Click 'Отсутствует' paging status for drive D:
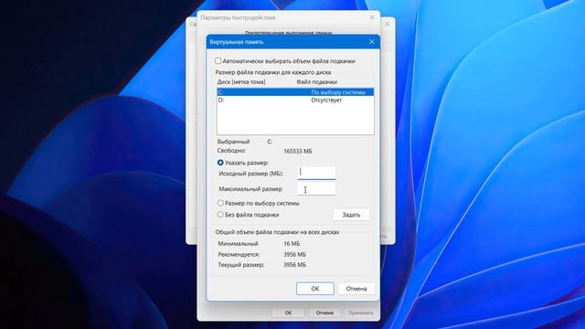Image resolution: width=585 pixels, height=329 pixels. [326, 101]
